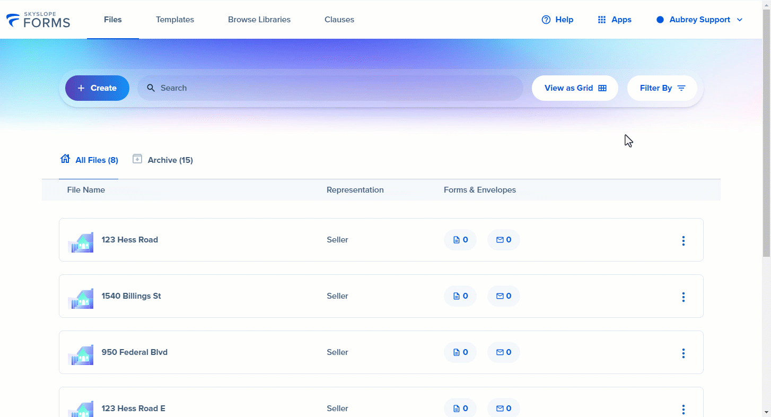Viewport: 771px width, 417px height.
Task: Open the three-dot menu for 1540 Billings St
Action: pyautogui.click(x=684, y=297)
